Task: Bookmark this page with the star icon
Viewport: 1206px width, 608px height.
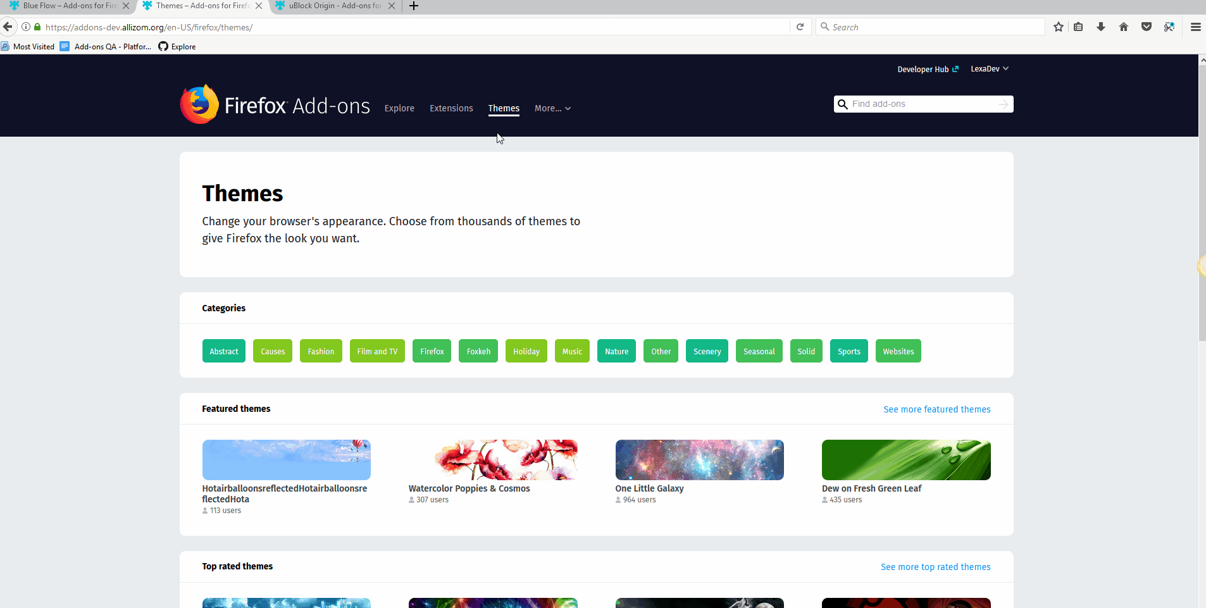Action: [1059, 27]
